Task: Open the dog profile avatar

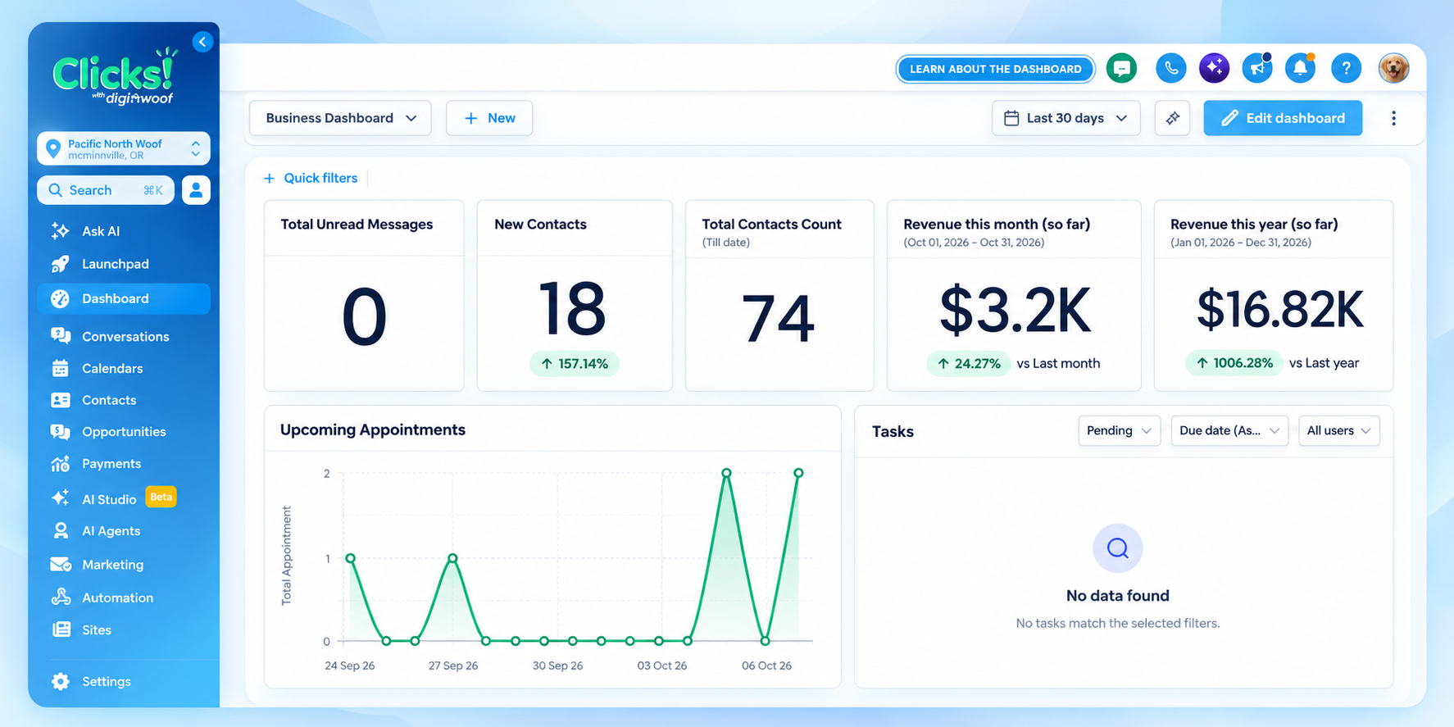Action: [x=1393, y=68]
